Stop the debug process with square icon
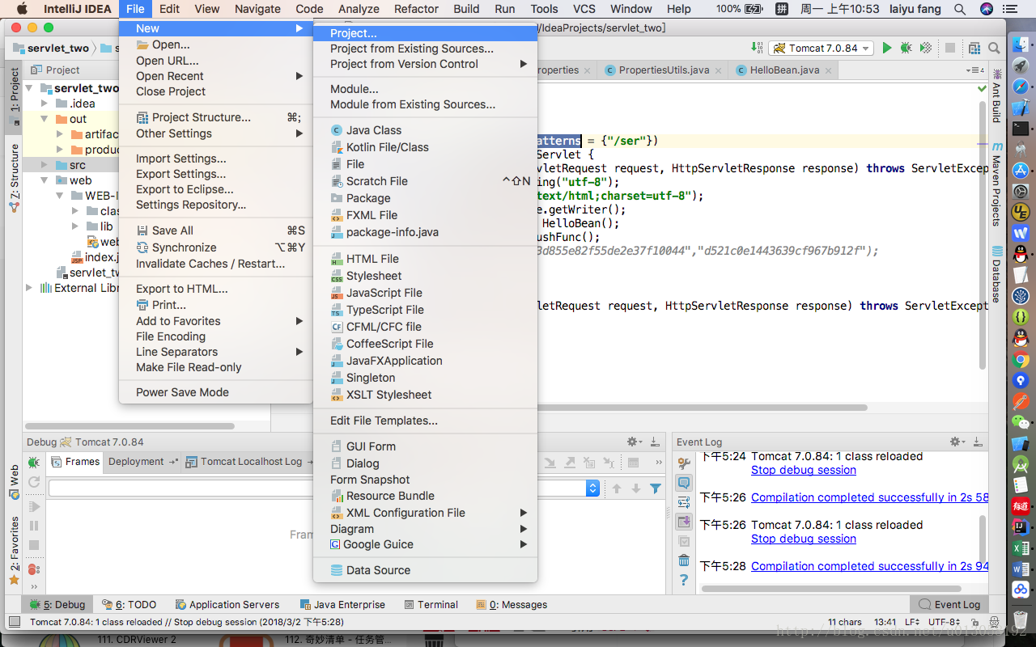This screenshot has height=647, width=1036. point(34,545)
